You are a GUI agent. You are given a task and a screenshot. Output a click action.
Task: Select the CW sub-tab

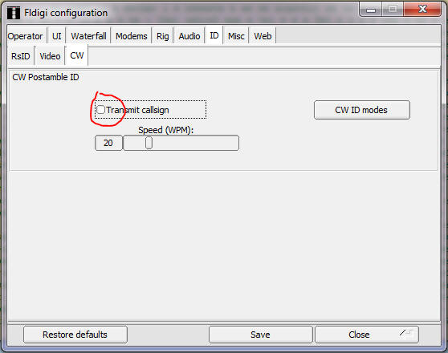[x=77, y=55]
